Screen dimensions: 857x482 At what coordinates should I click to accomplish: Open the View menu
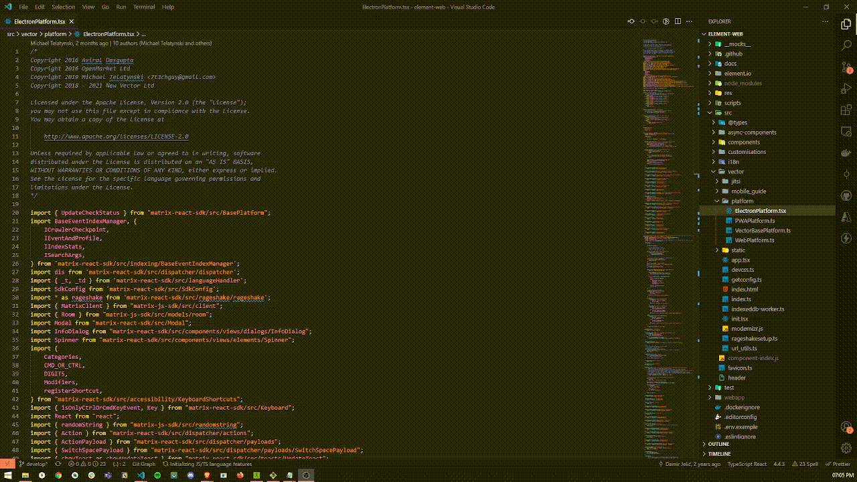(88, 7)
